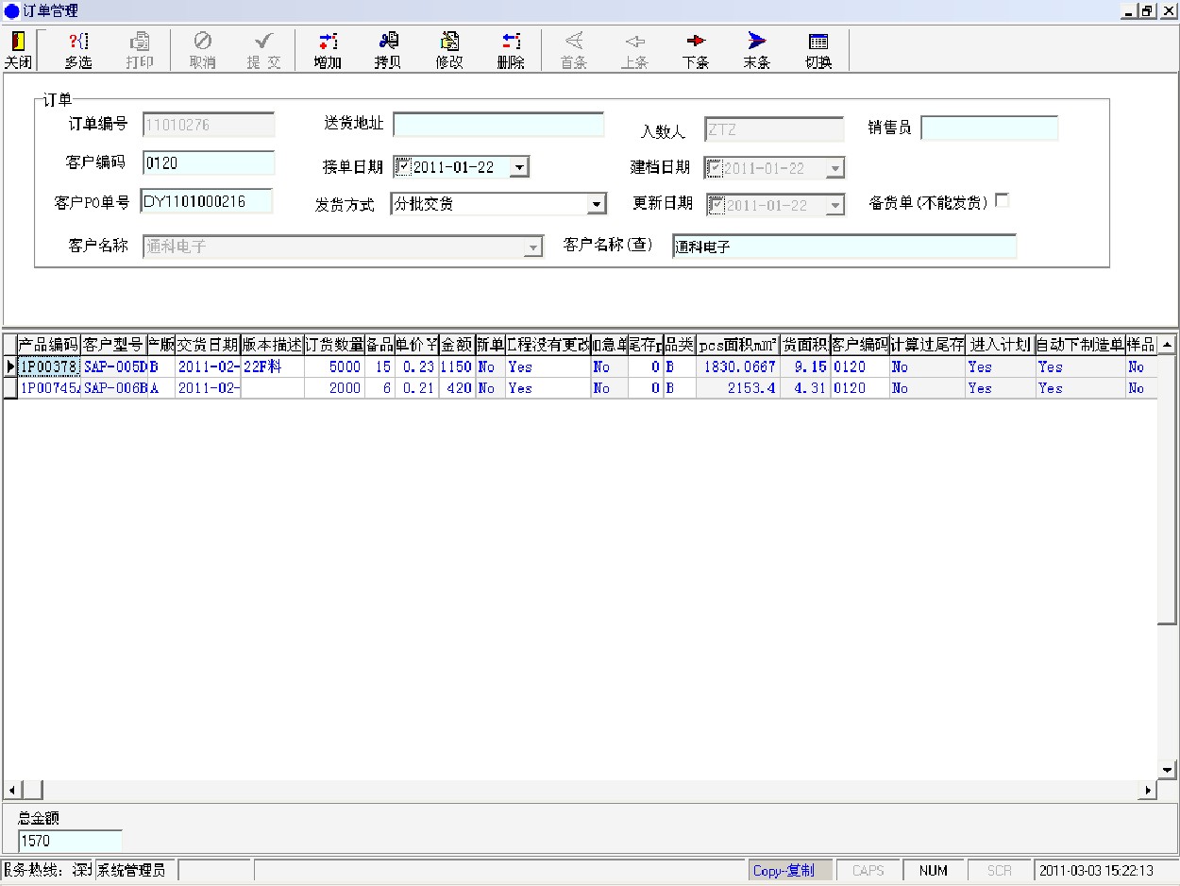Click the 计算过尾存 column header
This screenshot has height=886, width=1180.
927,345
